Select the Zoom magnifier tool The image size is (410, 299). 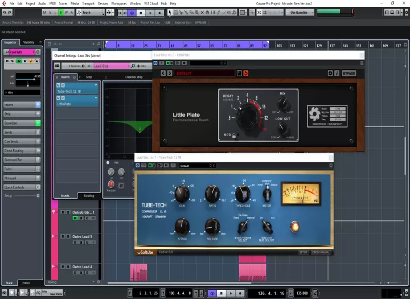click(x=196, y=13)
